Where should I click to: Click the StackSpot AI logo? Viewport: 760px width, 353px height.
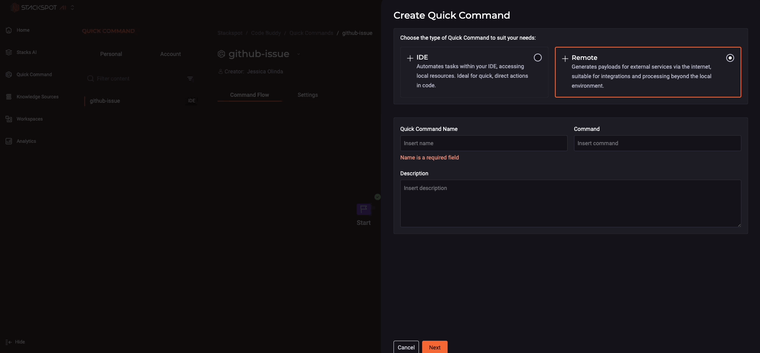click(x=38, y=8)
